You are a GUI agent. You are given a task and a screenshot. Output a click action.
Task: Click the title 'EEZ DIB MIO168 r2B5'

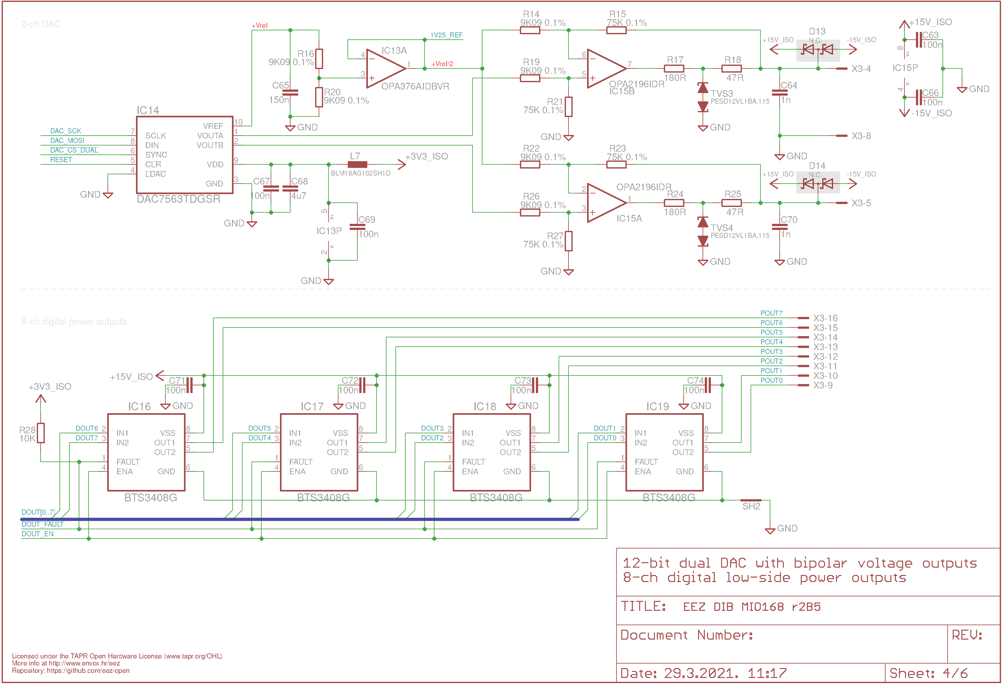(x=751, y=607)
